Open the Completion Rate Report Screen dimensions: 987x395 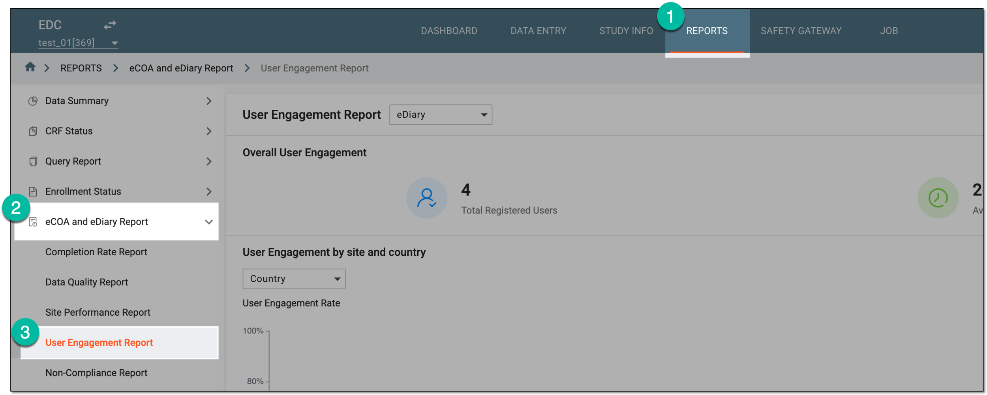click(96, 252)
